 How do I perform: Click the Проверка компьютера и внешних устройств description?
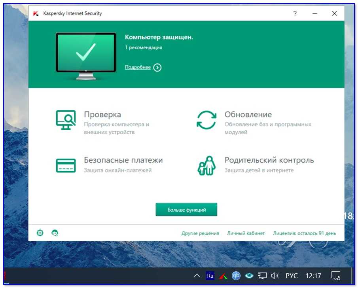[x=116, y=128]
